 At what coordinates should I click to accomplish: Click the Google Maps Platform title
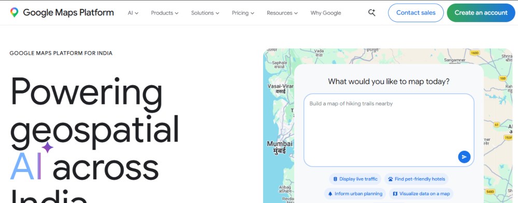tap(68, 12)
